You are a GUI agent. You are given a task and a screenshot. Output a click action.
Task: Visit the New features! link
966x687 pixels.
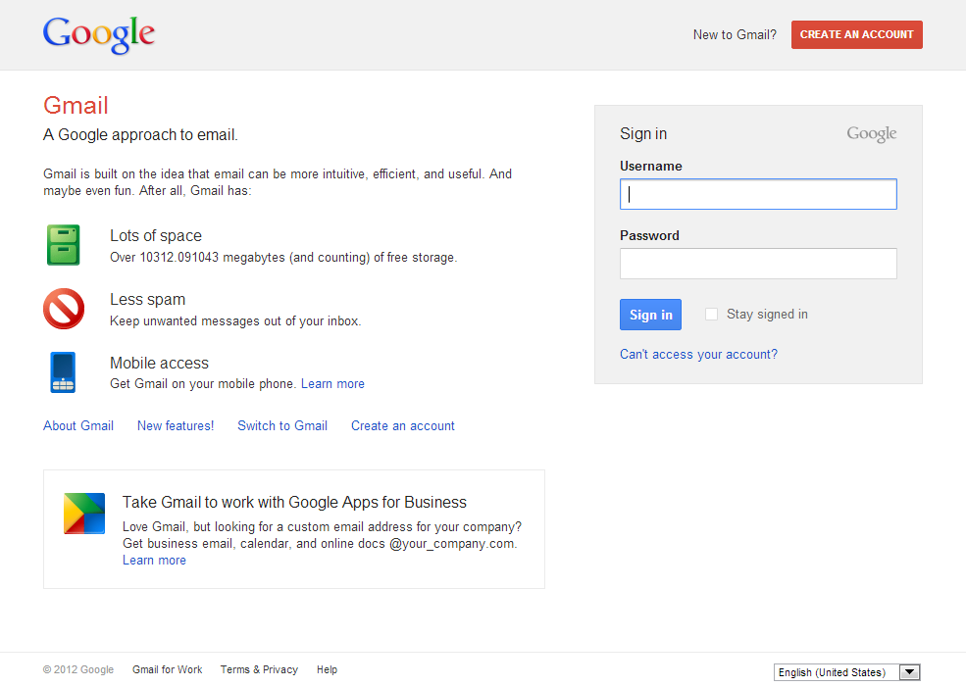176,426
